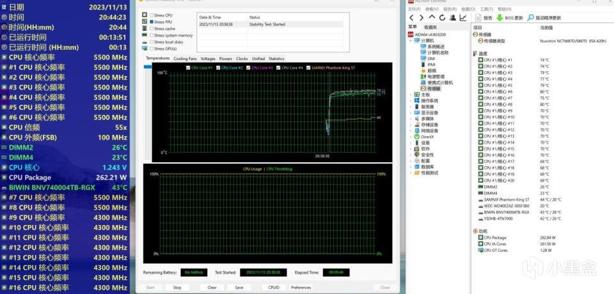Toggle the Stress FPU checkbox
This screenshot has width=614, height=294.
coord(151,22)
